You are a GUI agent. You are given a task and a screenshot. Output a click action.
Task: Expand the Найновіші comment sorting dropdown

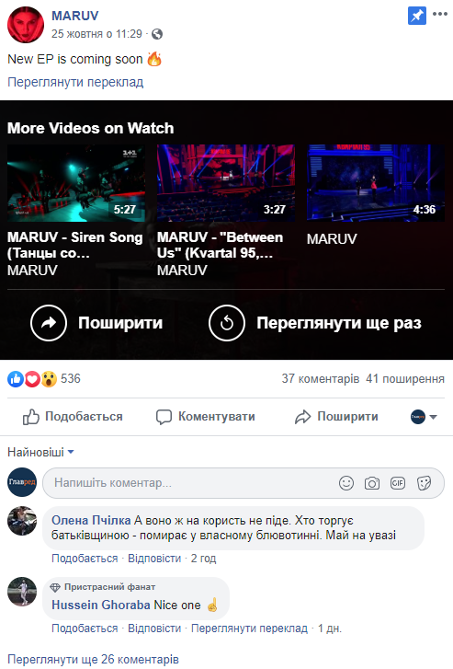coord(40,452)
